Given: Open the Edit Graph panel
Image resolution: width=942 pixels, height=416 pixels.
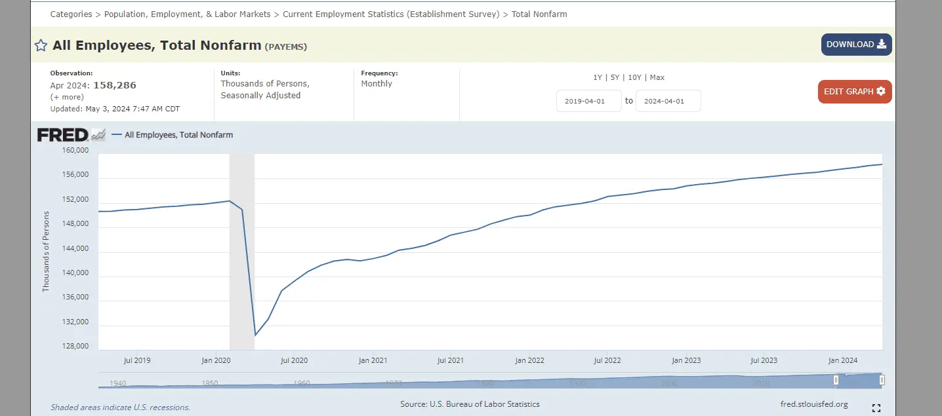Looking at the screenshot, I should pos(854,92).
